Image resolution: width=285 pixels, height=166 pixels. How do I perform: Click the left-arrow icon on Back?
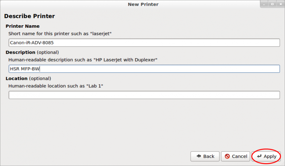[x=199, y=156]
